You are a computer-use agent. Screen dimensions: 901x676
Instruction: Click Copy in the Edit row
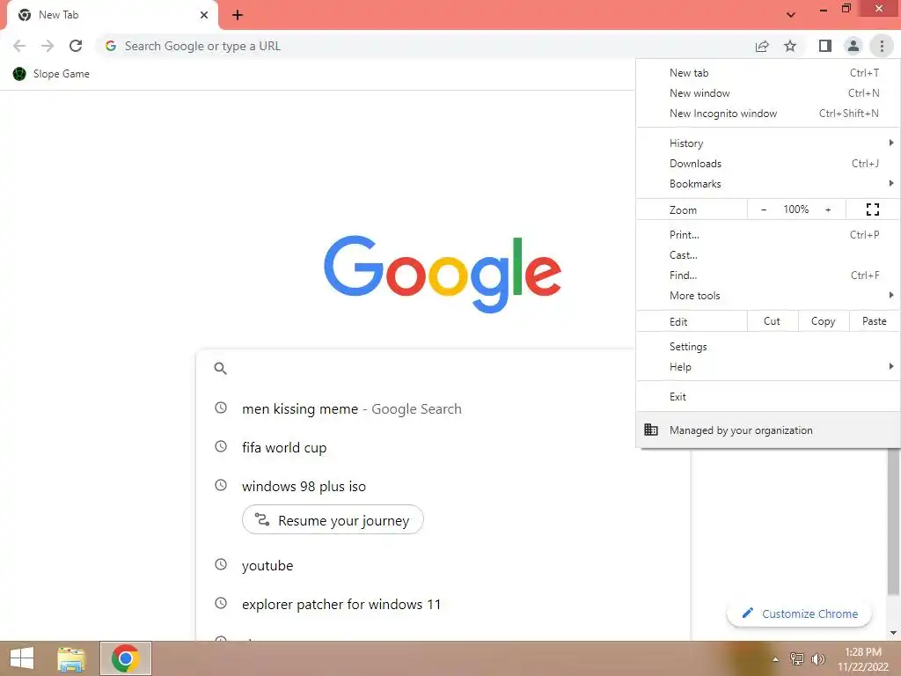tap(824, 320)
